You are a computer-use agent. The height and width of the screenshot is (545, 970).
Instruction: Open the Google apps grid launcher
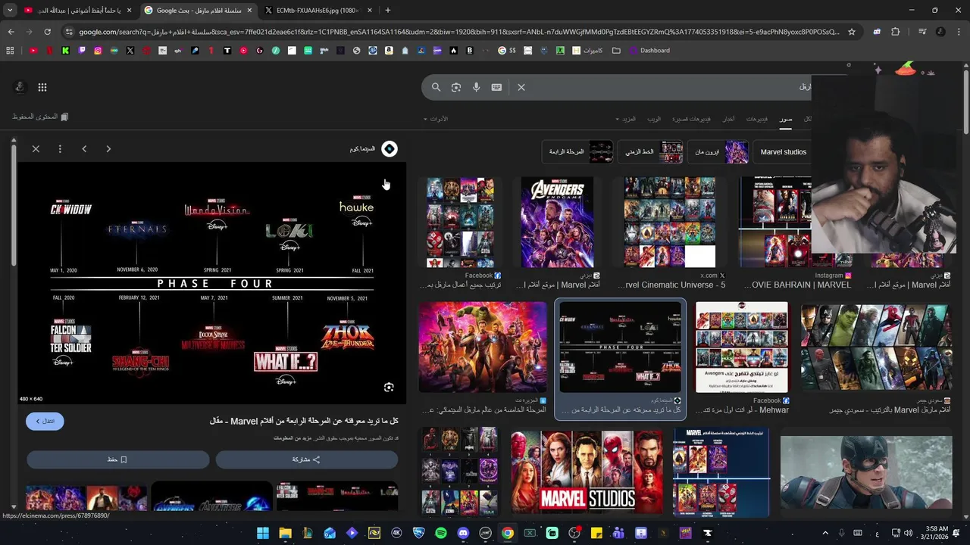click(42, 87)
